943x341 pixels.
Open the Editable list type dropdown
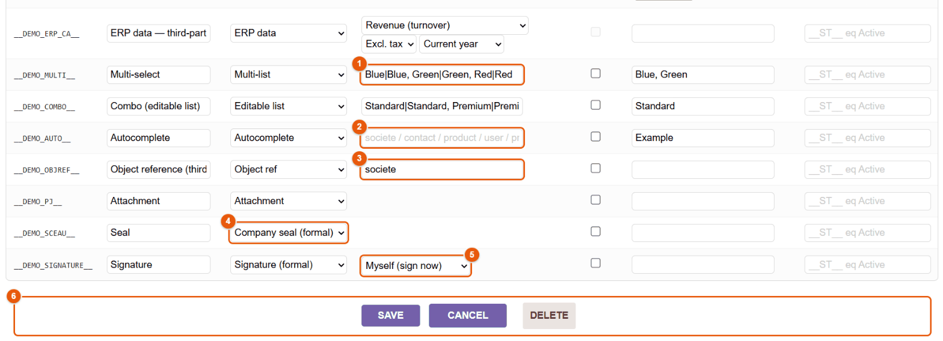tap(289, 106)
